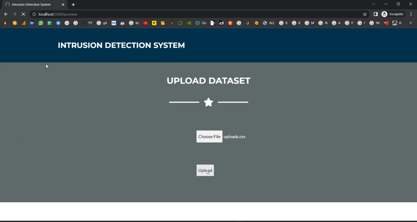
Task: Click the Upload button
Action: point(205,170)
